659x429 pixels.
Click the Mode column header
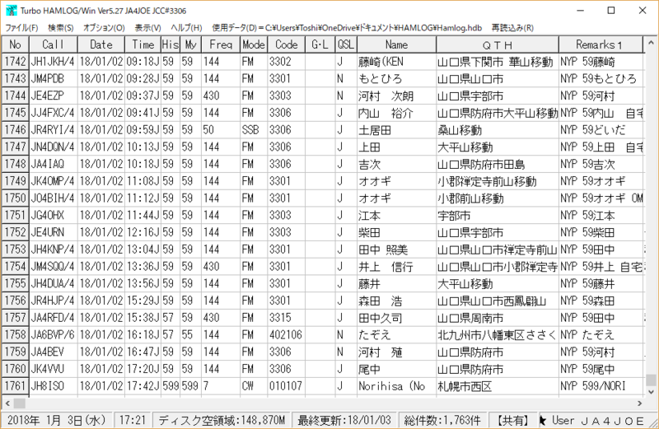point(254,44)
